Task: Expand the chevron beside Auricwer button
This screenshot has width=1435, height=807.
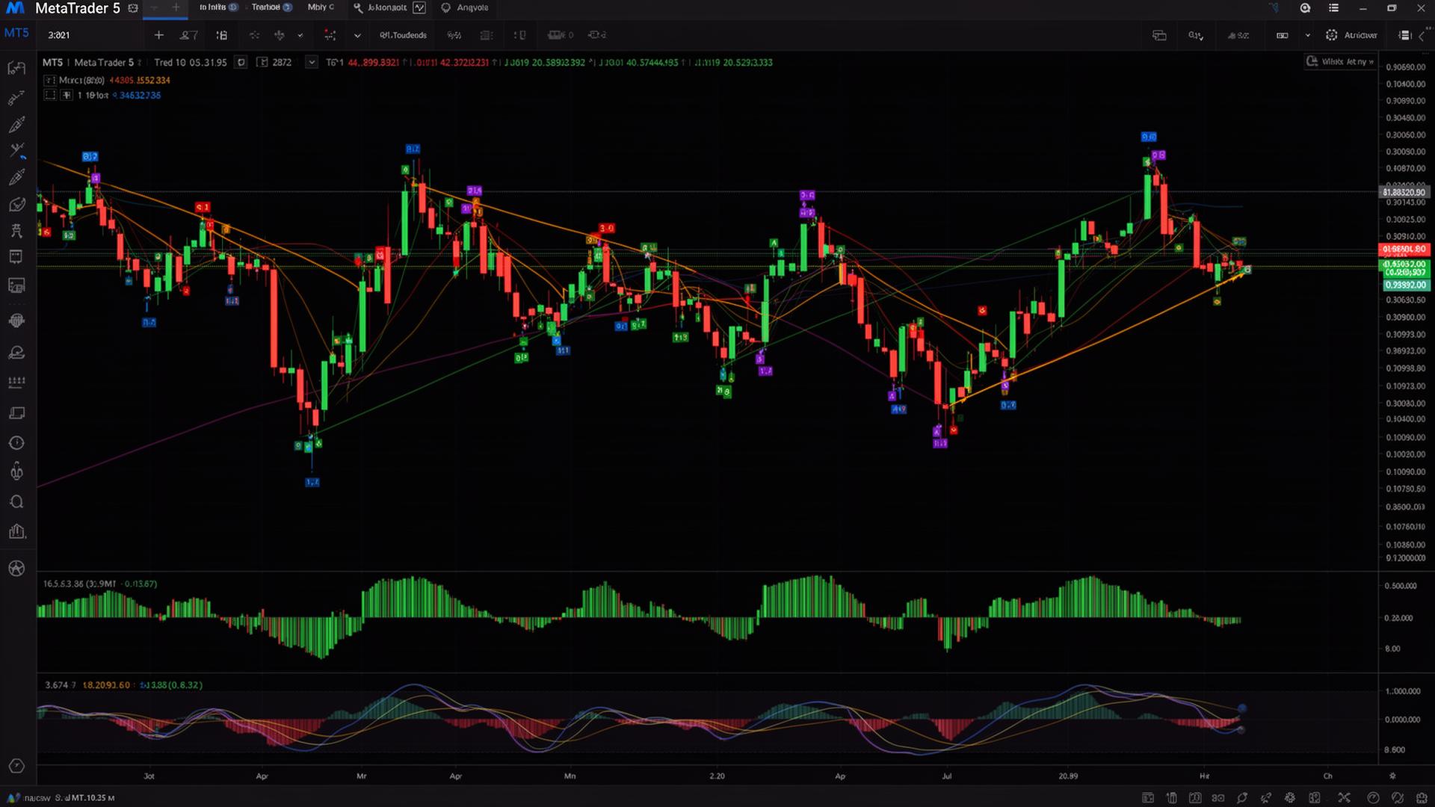Action: pyautogui.click(x=1307, y=35)
